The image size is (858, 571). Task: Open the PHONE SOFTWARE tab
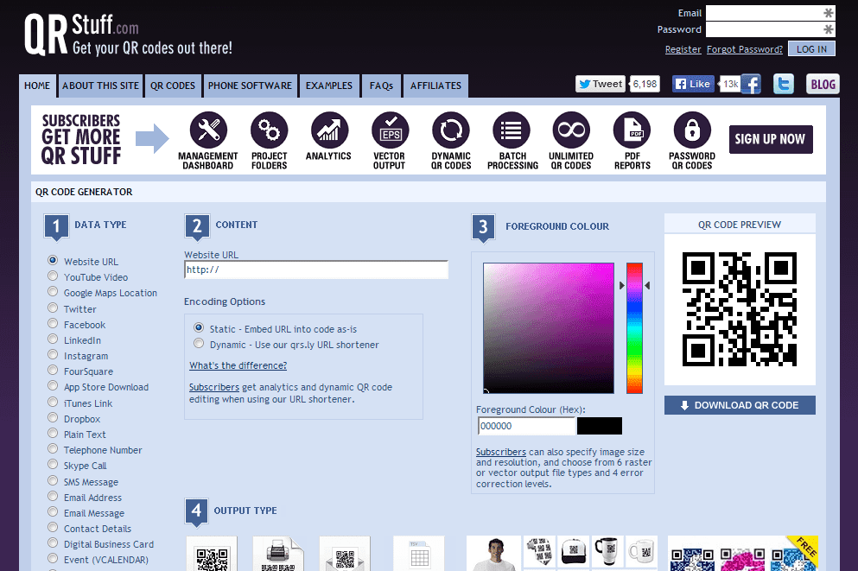[x=250, y=86]
